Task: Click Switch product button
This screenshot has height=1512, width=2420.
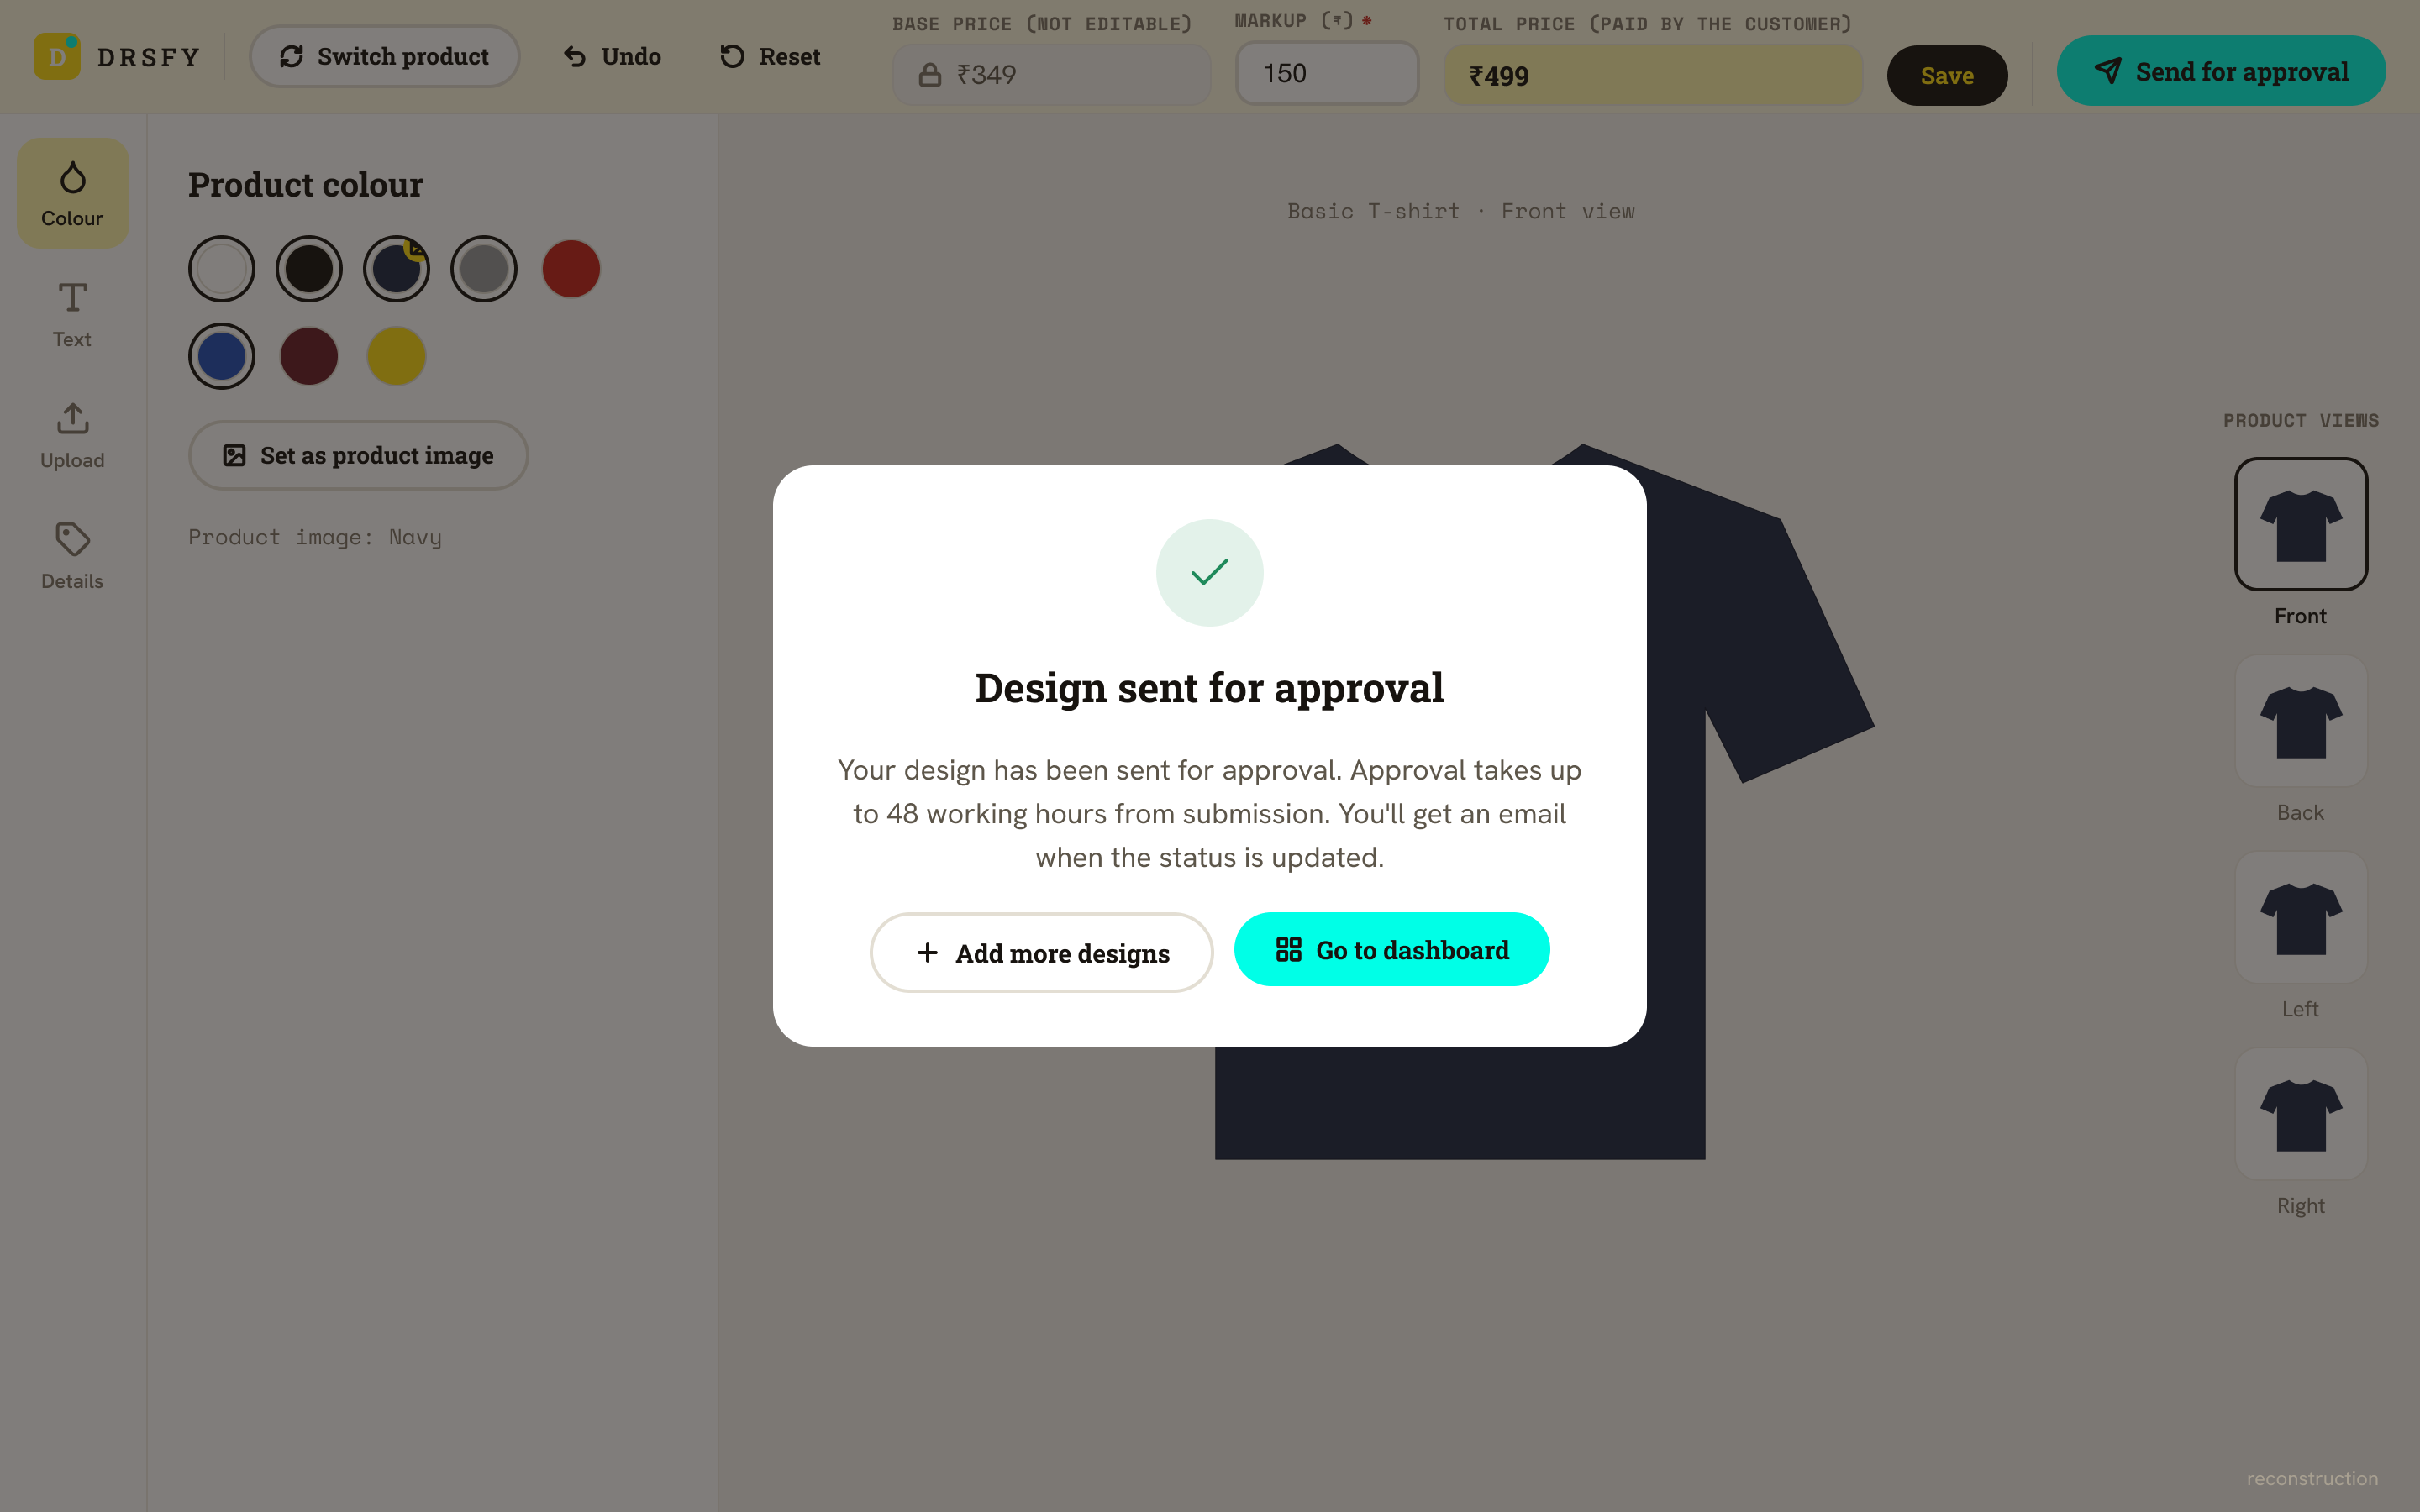Action: 384,56
